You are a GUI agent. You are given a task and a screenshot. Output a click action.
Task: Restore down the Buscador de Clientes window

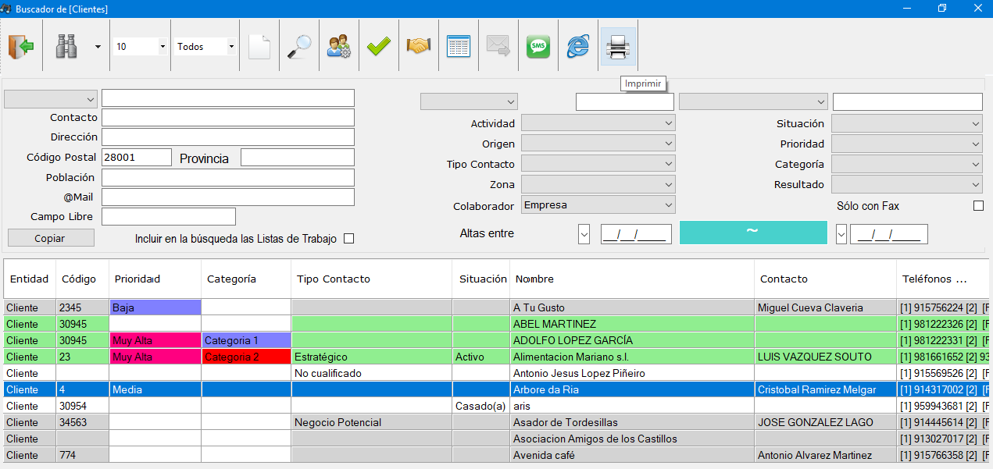pyautogui.click(x=942, y=9)
